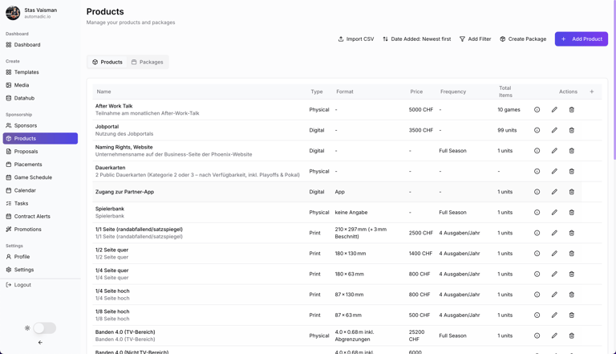Screen dimensions: 616x354
Task: Click the plus icon to add table column
Action: 592,92
